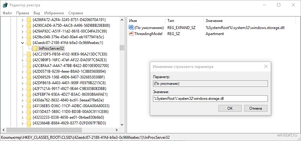Click the folder icon of {42C9B9F5-16FC-47ef-AF22-DA05F7C842E3}
Viewport: 301px width, 141px height.
pyautogui.click(x=29, y=60)
